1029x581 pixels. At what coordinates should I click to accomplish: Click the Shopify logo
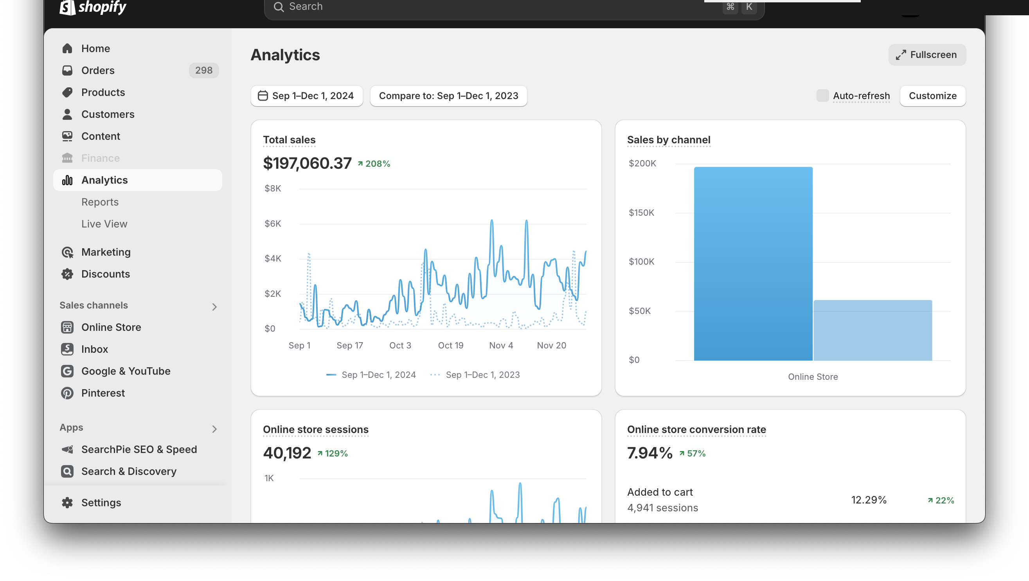tap(93, 7)
